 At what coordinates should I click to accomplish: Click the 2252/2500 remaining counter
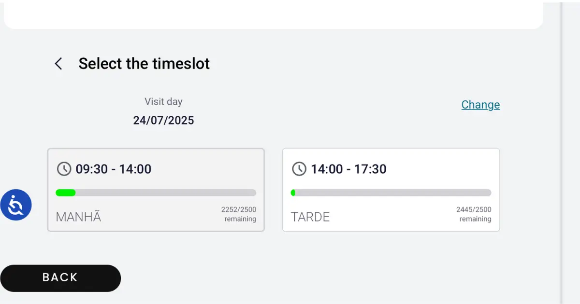(239, 214)
